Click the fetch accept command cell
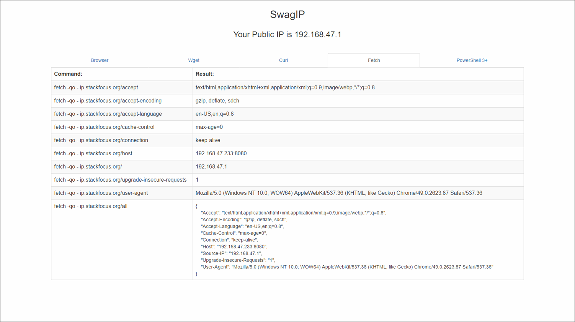Viewport: 575px width, 322px height. coord(96,87)
